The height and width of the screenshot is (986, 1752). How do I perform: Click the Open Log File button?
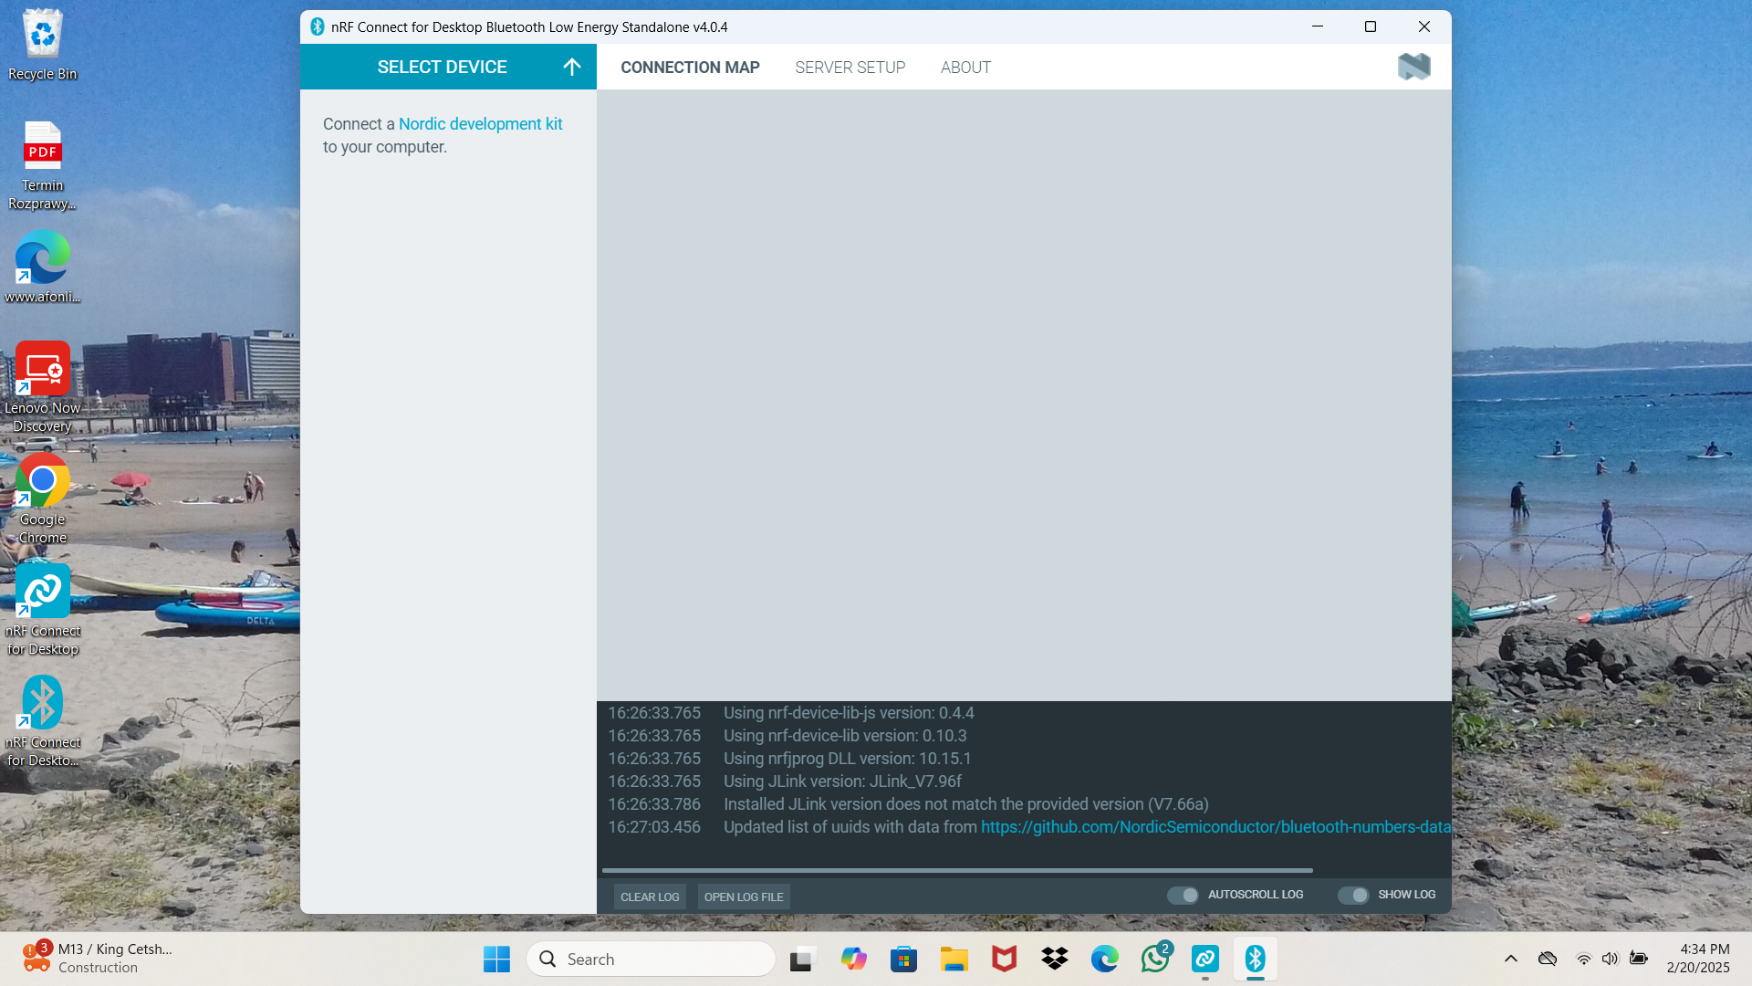[744, 897]
